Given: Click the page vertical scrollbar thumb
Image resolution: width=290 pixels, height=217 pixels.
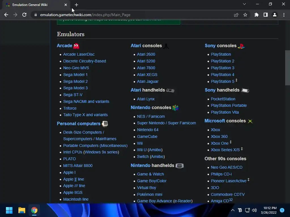Looking at the screenshot, I should click(x=288, y=68).
